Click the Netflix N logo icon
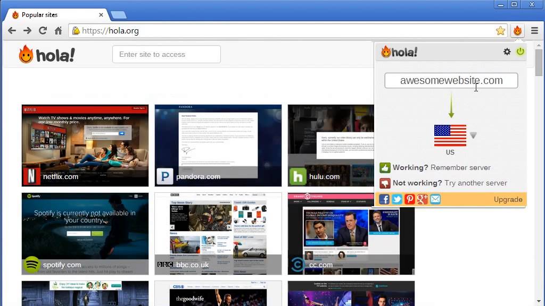This screenshot has width=545, height=306. (31, 176)
